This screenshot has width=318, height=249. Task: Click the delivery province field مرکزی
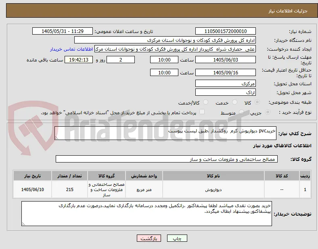pyautogui.click(x=226, y=83)
